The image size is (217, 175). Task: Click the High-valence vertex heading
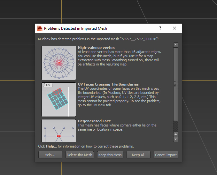click(96, 48)
